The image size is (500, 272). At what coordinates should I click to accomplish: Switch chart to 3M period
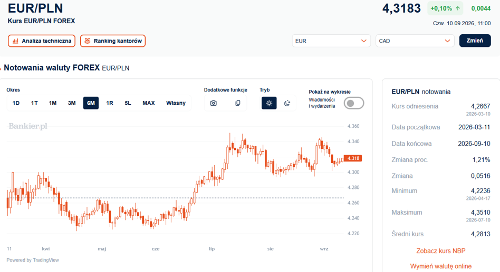(x=72, y=103)
